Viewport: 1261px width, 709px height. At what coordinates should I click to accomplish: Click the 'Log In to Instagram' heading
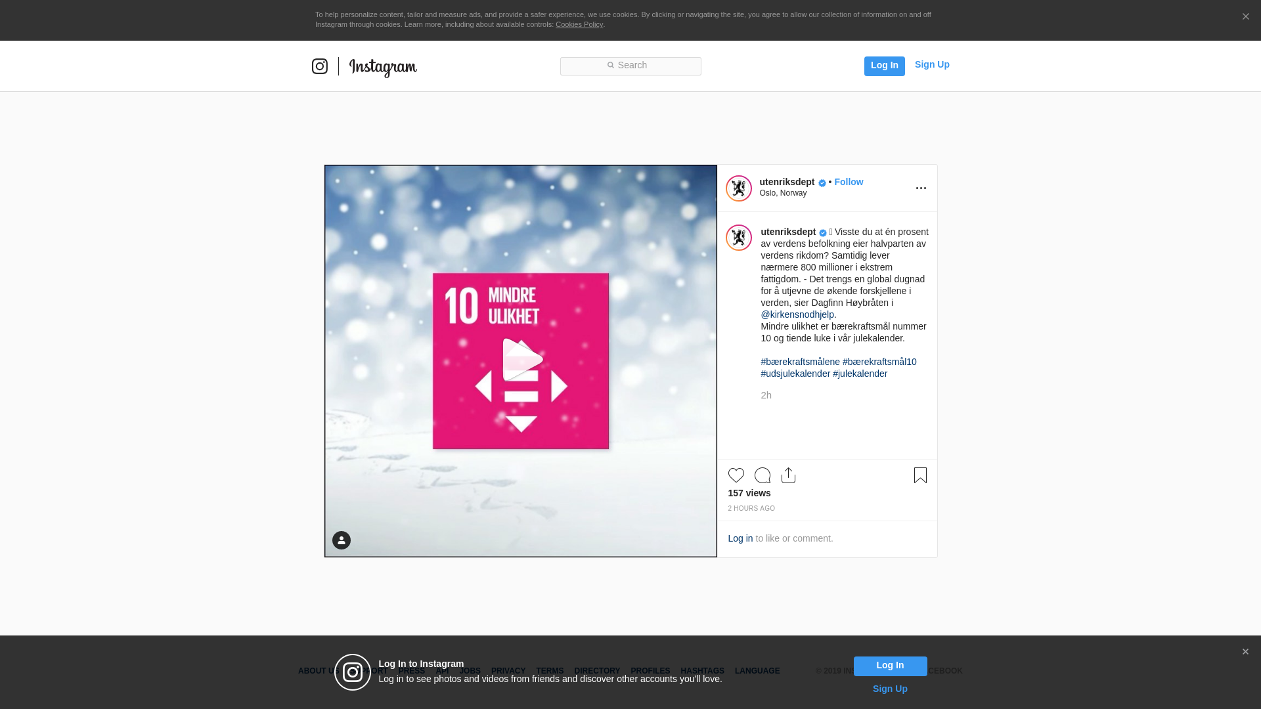(x=421, y=664)
